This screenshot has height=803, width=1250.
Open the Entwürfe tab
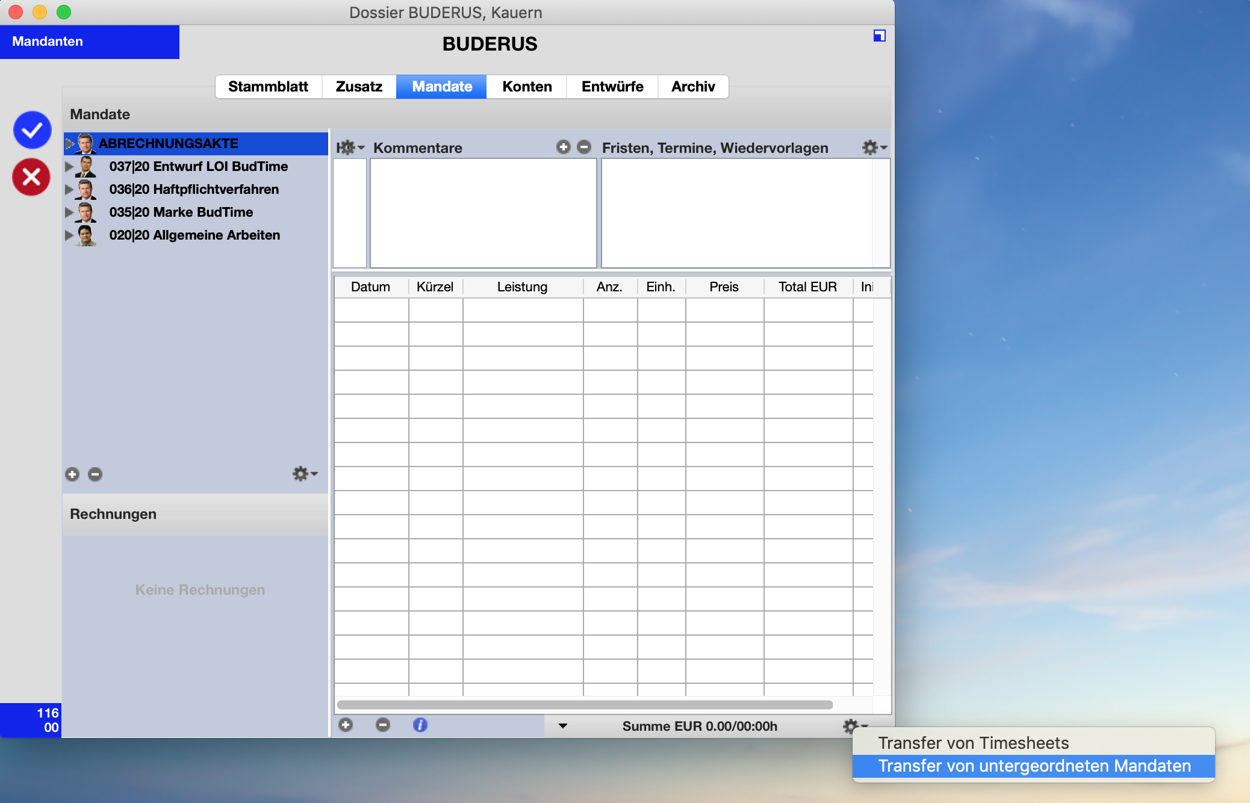612,87
